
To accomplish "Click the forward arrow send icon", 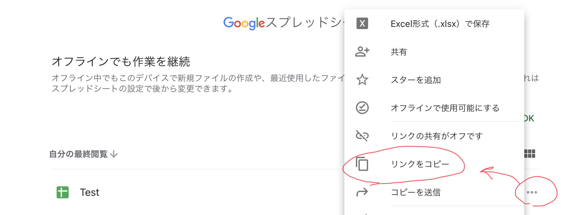I will pyautogui.click(x=362, y=192).
